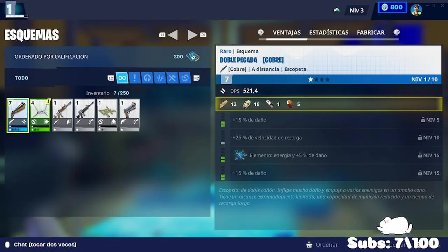The image size is (448, 252).
Task: Click the copper ore ingredient icon
Action: coord(290,104)
